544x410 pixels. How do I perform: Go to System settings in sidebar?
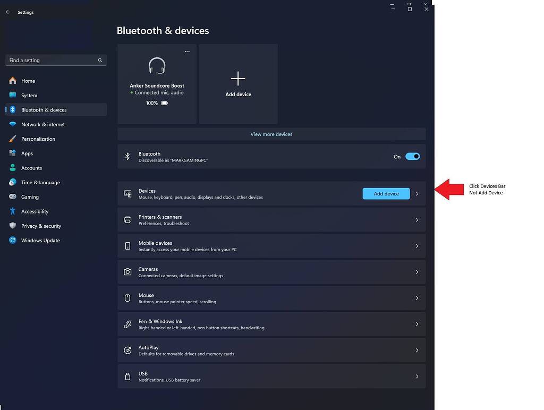click(56, 96)
